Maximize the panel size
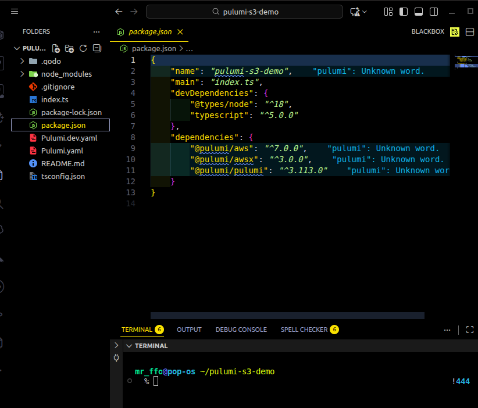This screenshot has width=478, height=408. coord(470,330)
